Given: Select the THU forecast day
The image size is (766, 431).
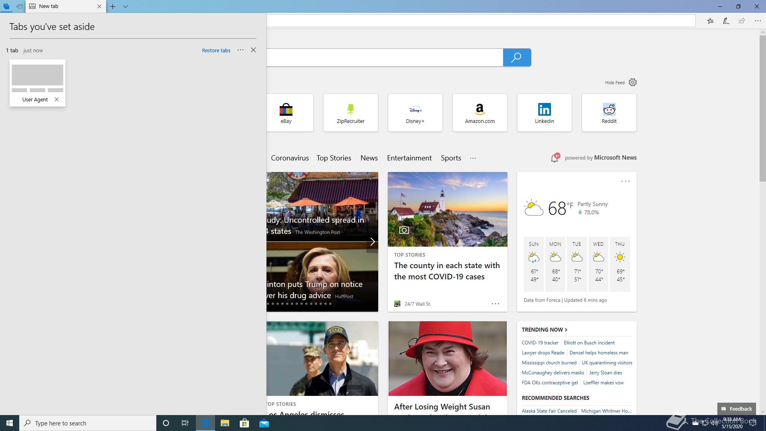Looking at the screenshot, I should (x=620, y=264).
